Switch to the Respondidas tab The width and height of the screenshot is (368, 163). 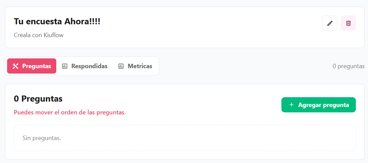(85, 66)
